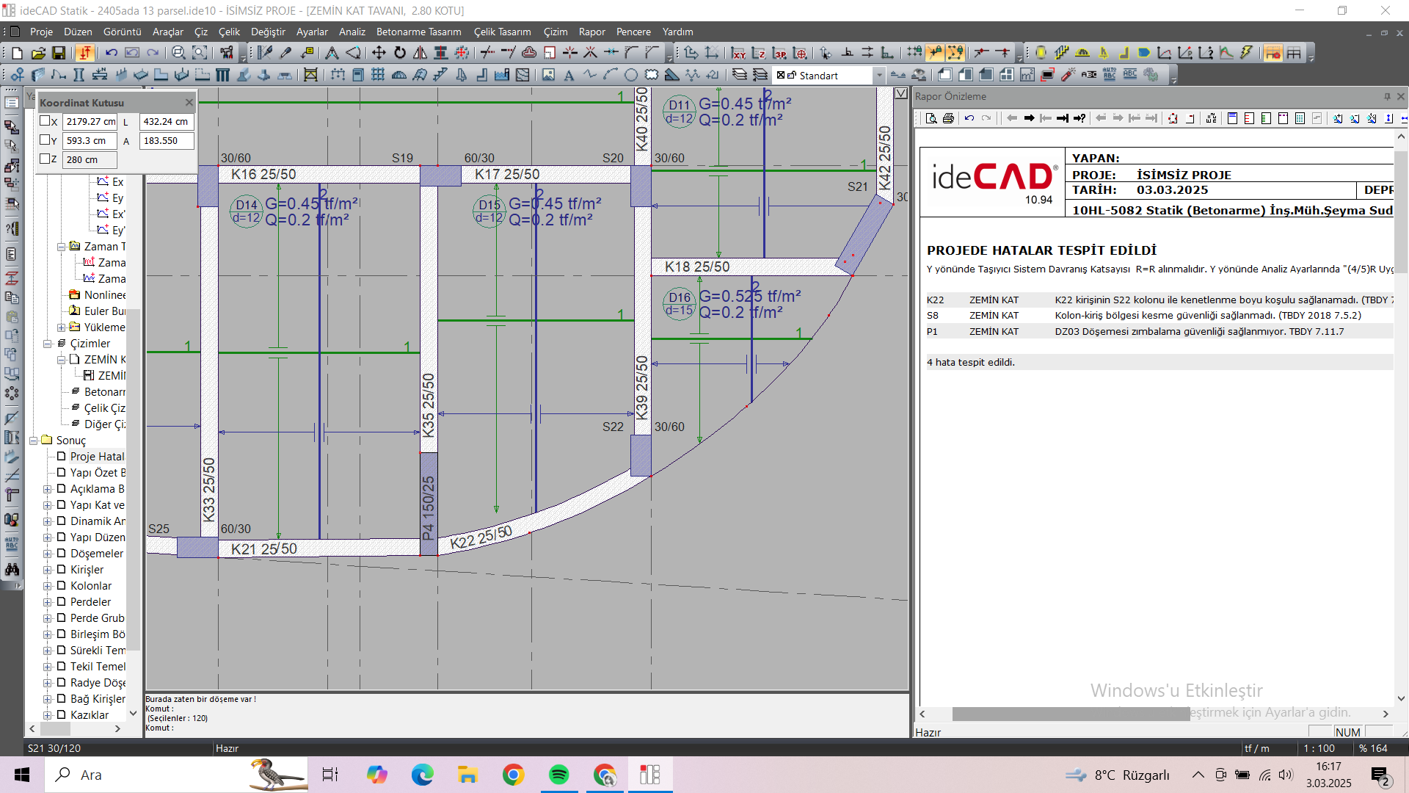Choose the column drawing tool icon
The height and width of the screenshot is (793, 1409).
pos(79,75)
